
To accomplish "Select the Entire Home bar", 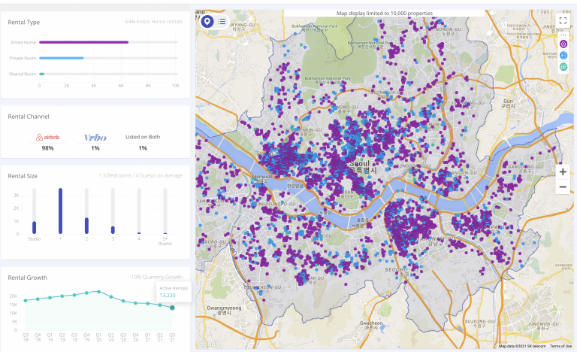I will click(x=83, y=42).
